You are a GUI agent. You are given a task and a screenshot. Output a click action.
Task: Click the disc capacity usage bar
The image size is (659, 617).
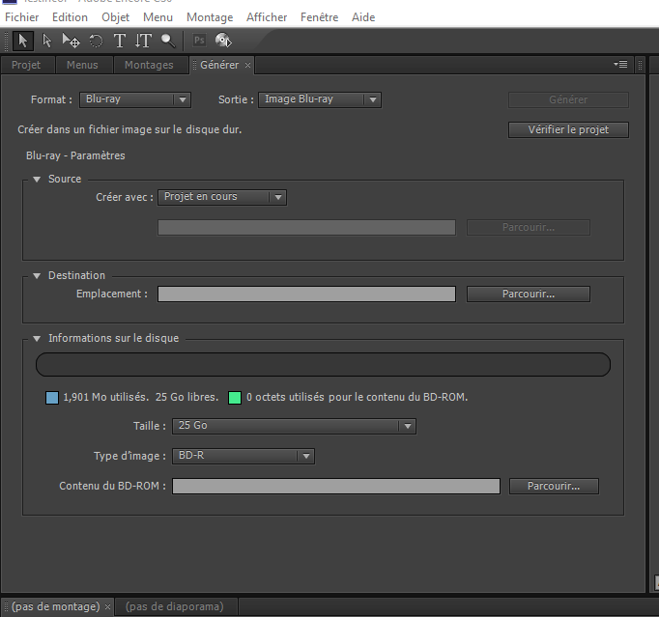323,365
